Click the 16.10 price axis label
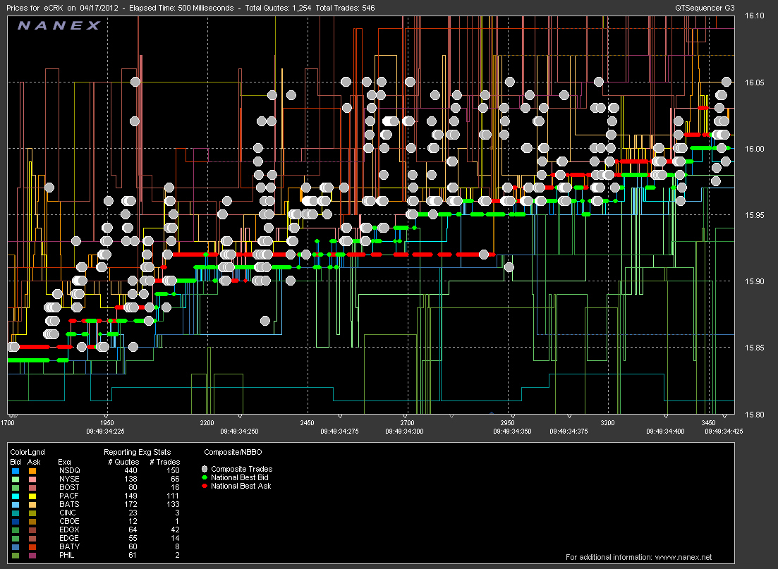 click(x=754, y=16)
